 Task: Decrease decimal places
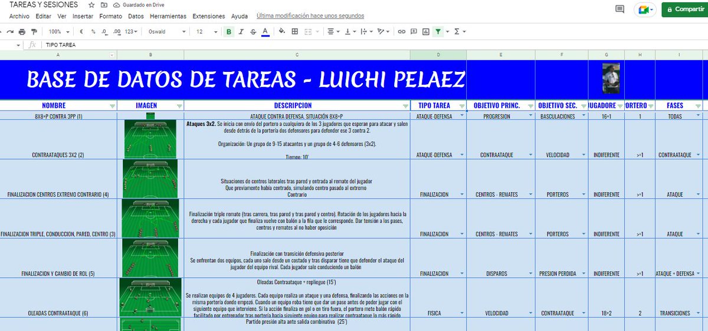click(x=105, y=31)
